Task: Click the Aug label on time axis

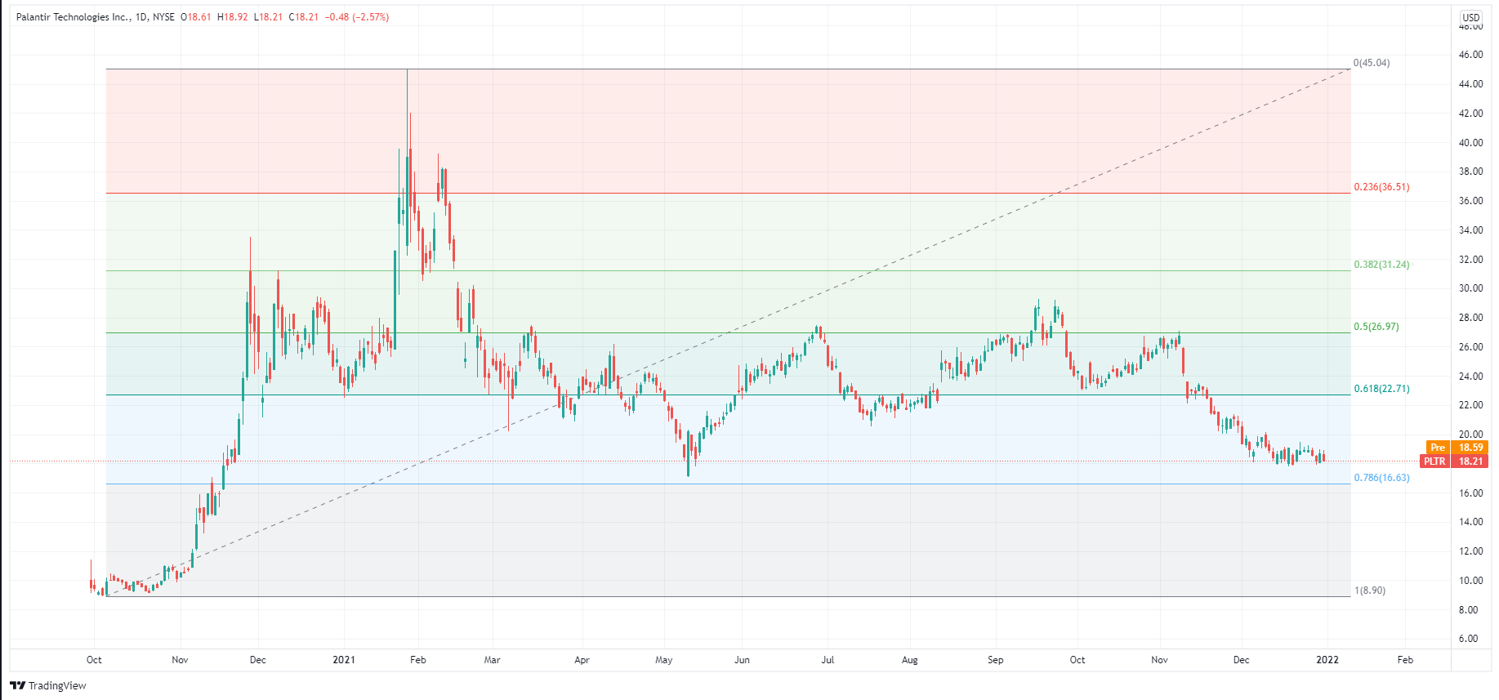Action: point(910,660)
